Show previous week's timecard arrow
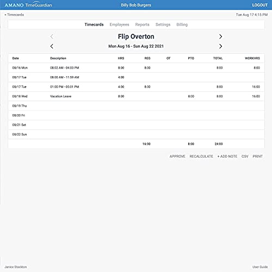 click(52, 46)
